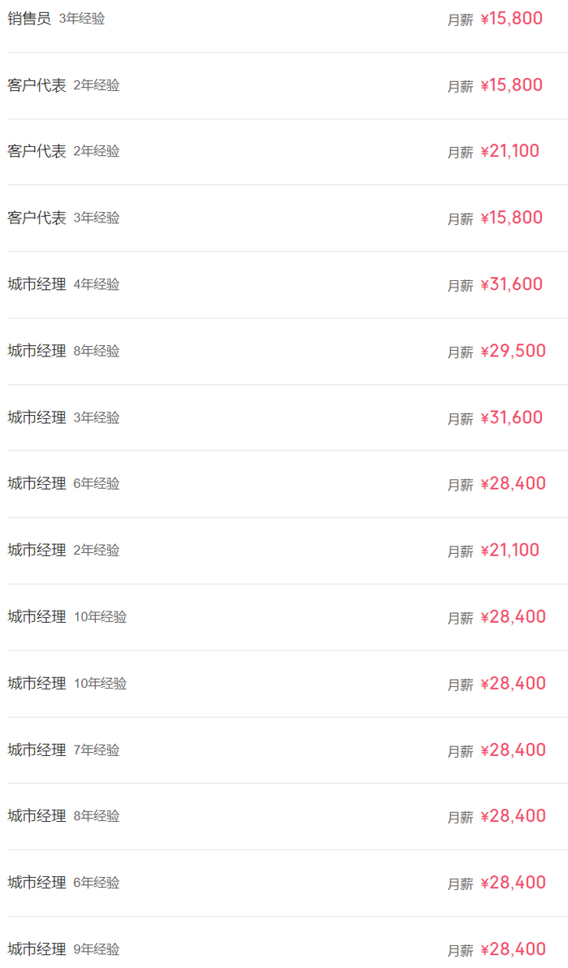Viewport: 568px width, 968px height.
Task: Open the 城市经理 2年经验 listing
Action: (37, 550)
